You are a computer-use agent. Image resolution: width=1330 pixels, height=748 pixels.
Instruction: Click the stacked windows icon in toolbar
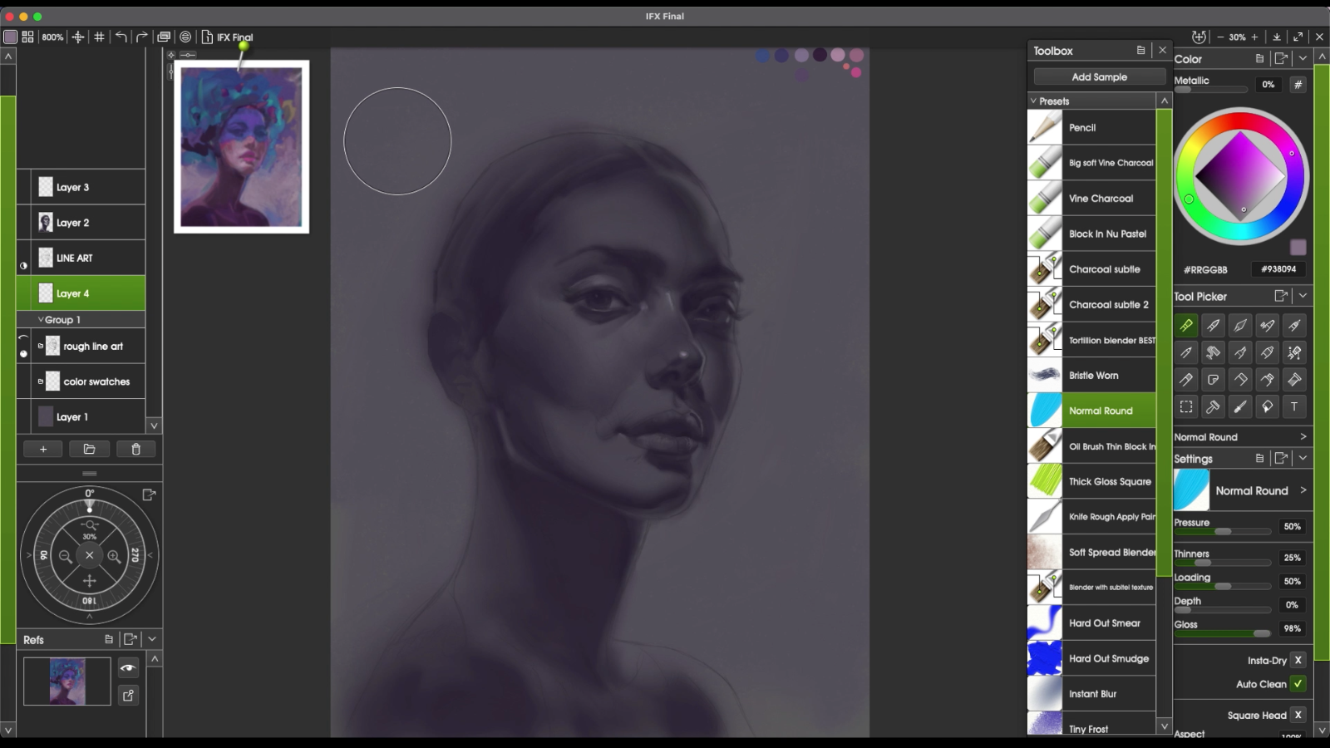pos(164,37)
